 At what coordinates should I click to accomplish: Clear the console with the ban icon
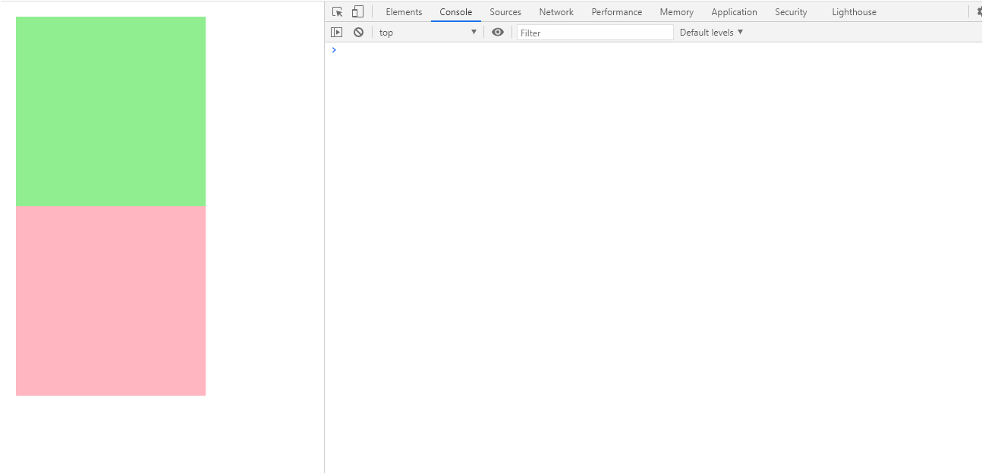[x=358, y=33]
